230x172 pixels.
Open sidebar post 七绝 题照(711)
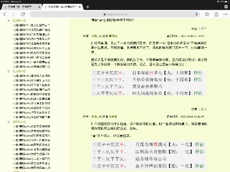pyautogui.click(x=31, y=25)
